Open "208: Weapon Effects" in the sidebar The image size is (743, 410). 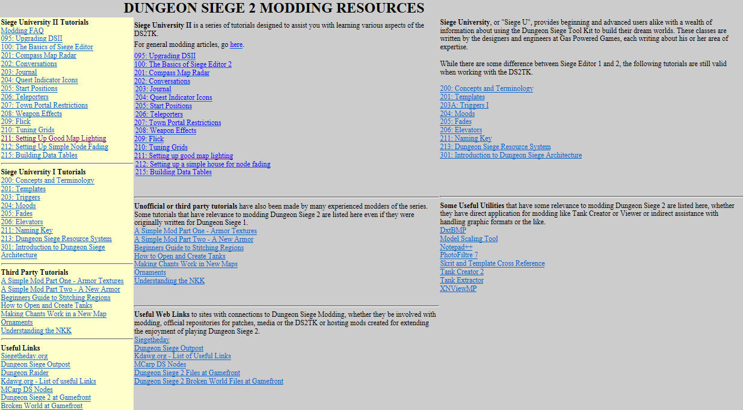(x=31, y=114)
